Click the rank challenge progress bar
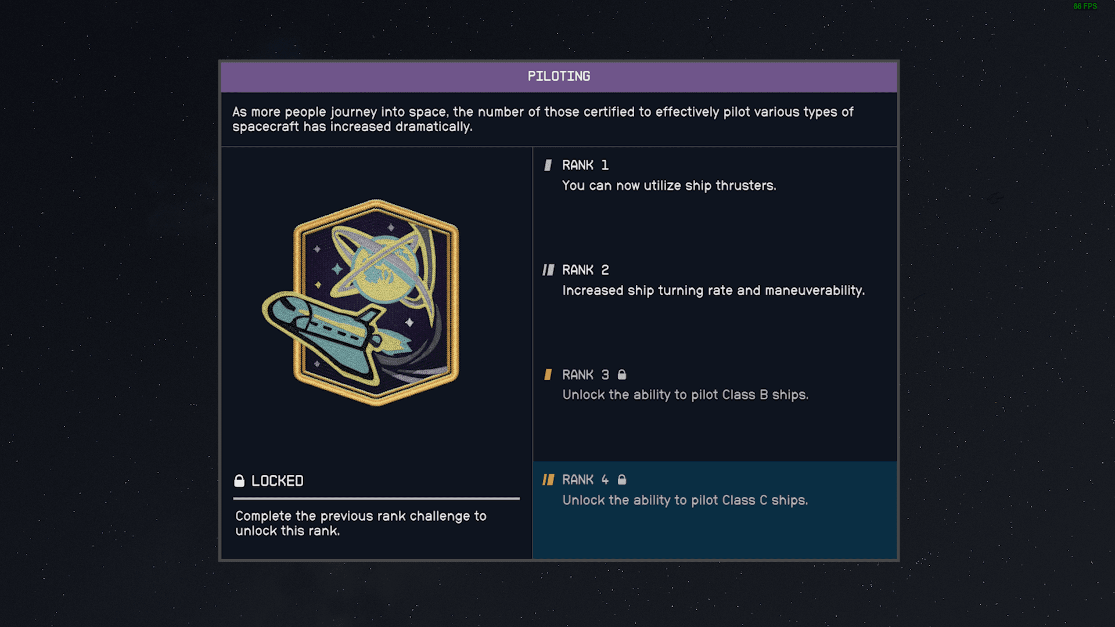 tap(376, 498)
